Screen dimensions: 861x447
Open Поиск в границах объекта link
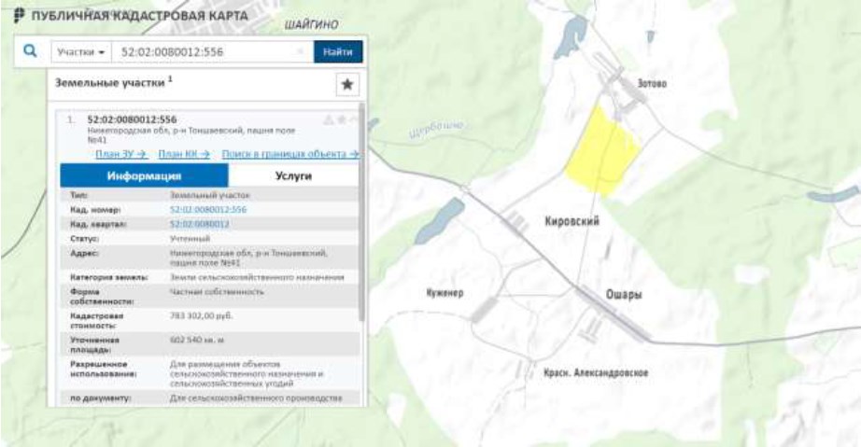coord(290,154)
